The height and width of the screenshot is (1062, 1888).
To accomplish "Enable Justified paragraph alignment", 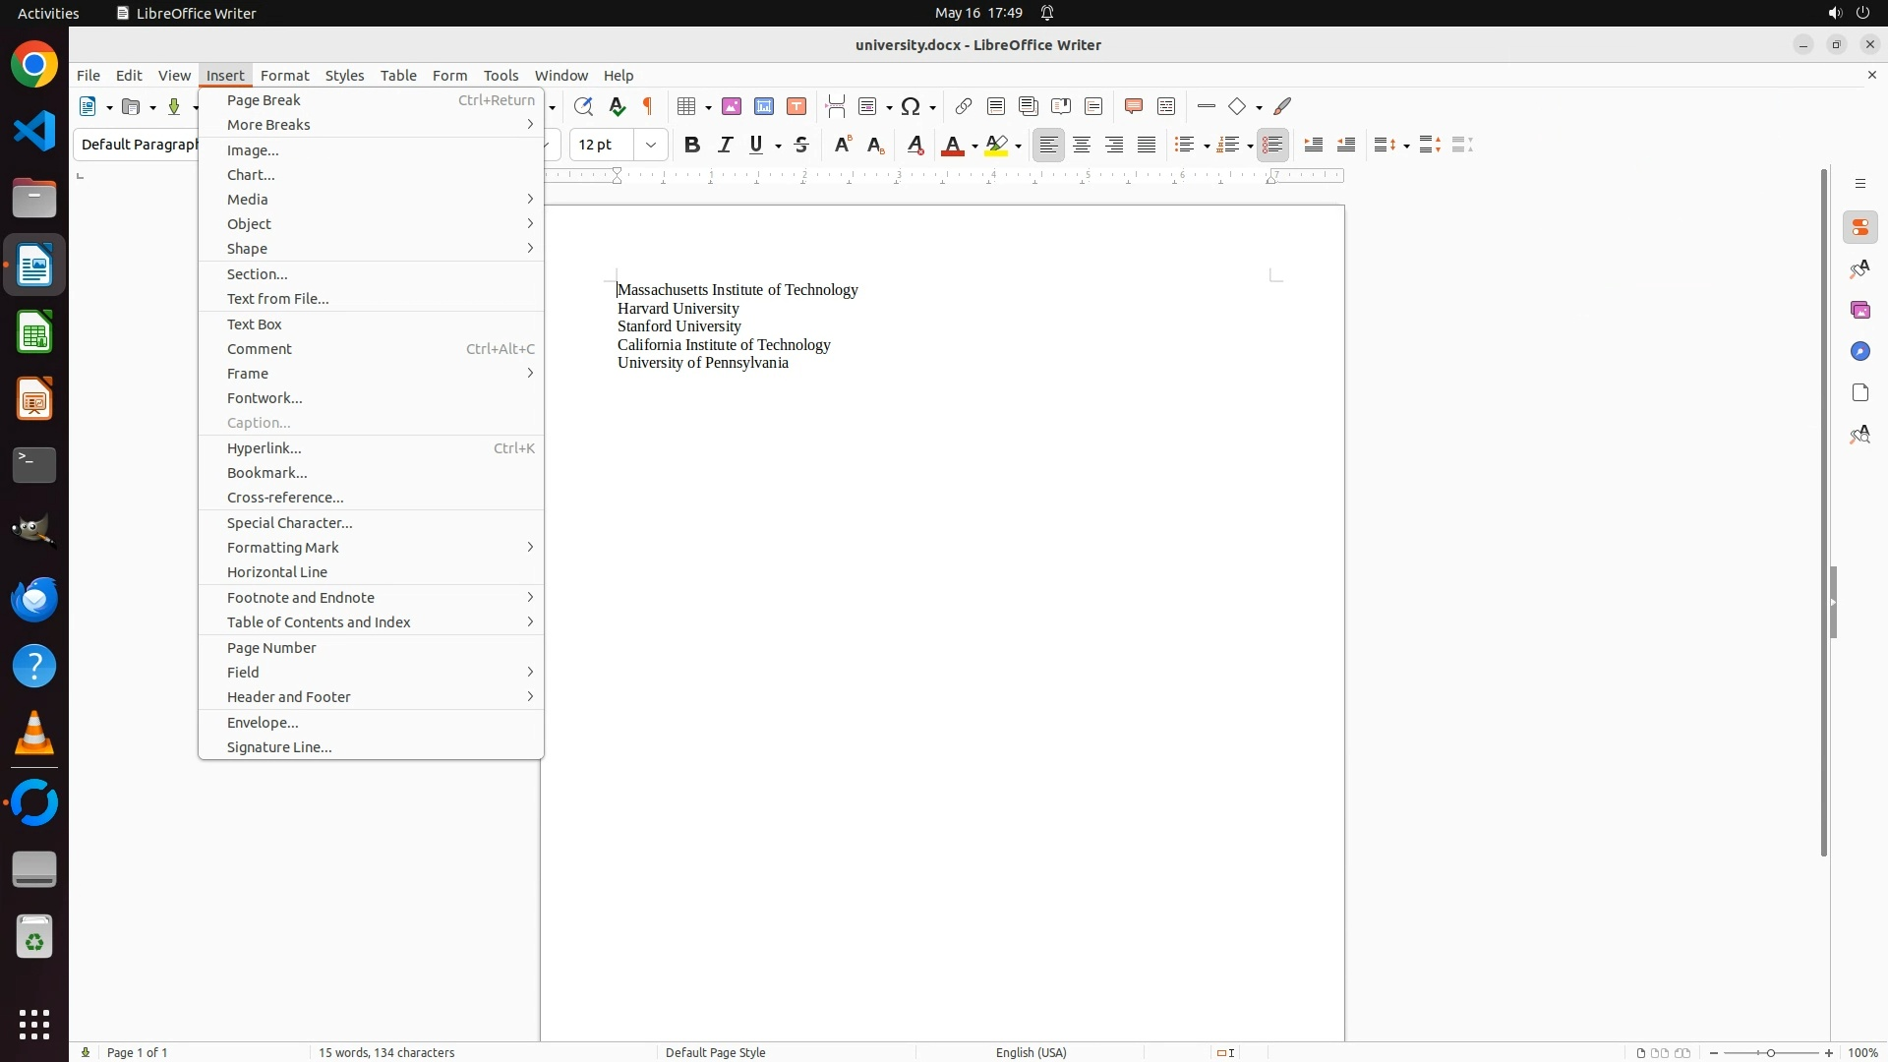I will pos(1147,146).
